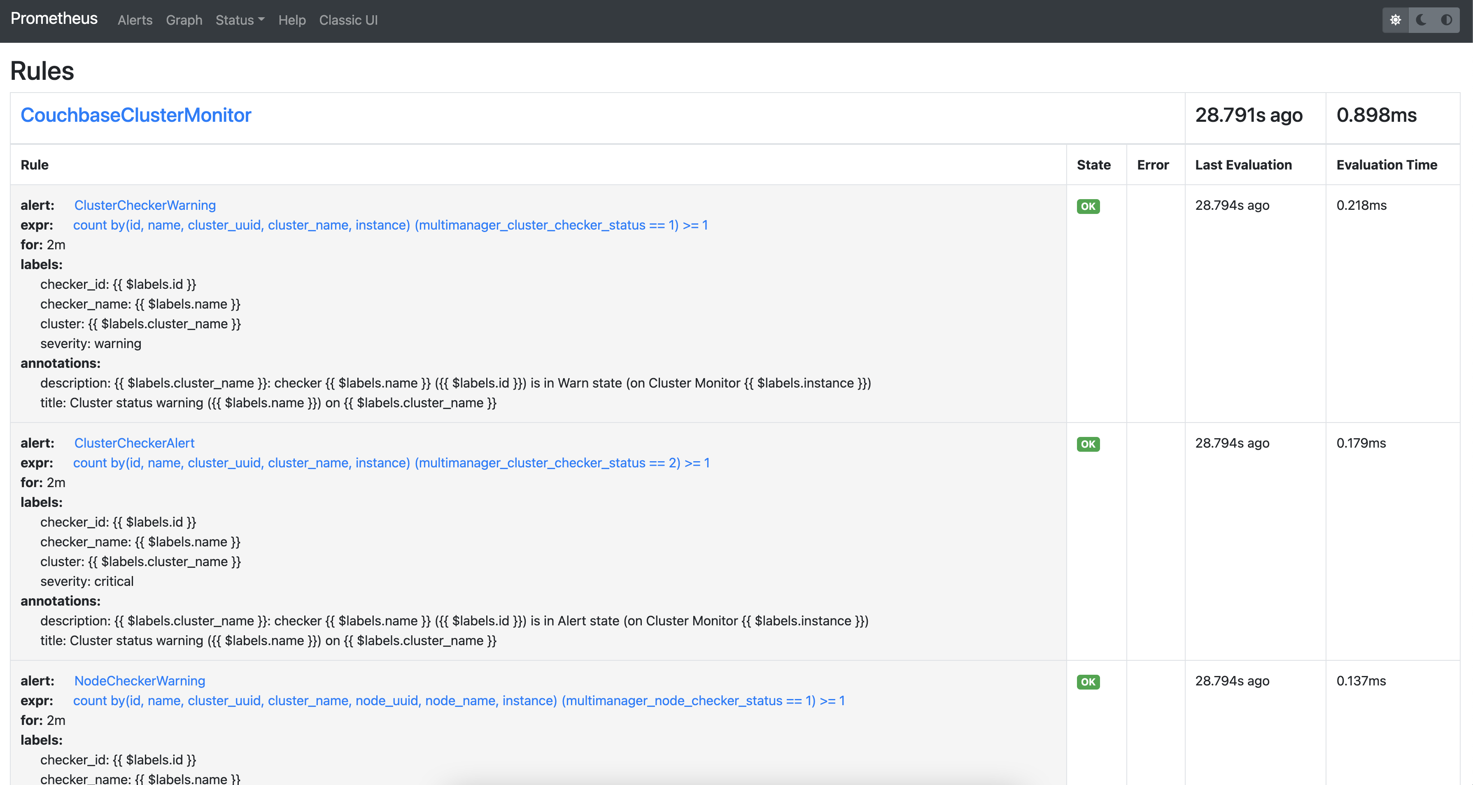Click the Rules page heading
This screenshot has height=785, width=1473.
(42, 71)
